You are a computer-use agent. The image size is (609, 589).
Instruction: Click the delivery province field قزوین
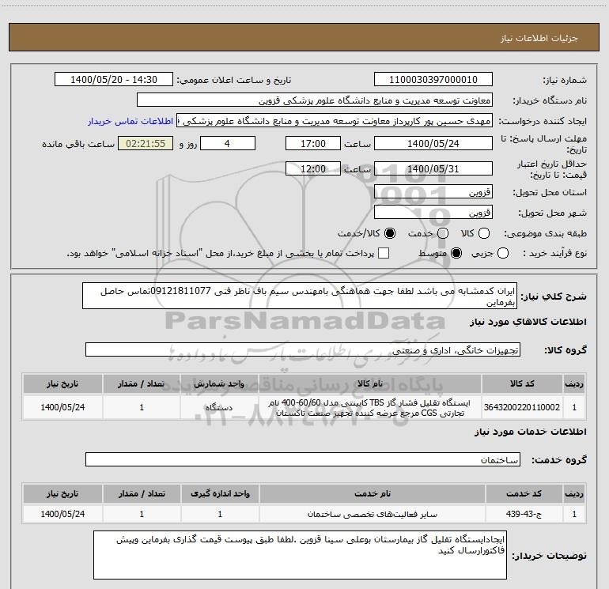pos(433,192)
